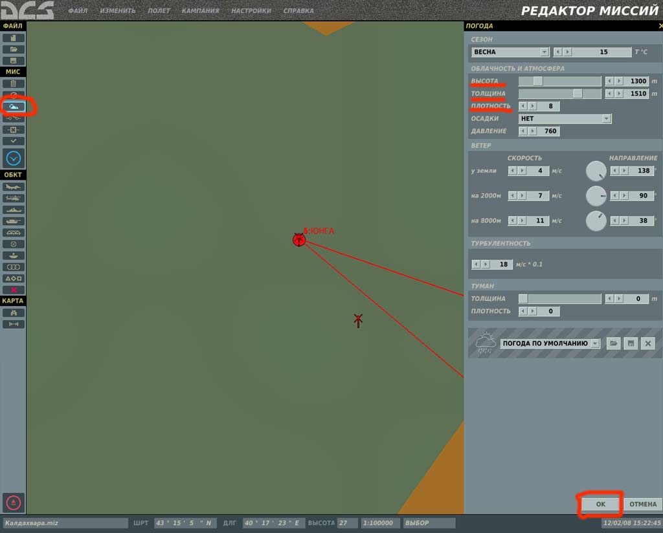Increase cloud height value 1300 with right arrow
Screen dimensions: 663x533
619,81
